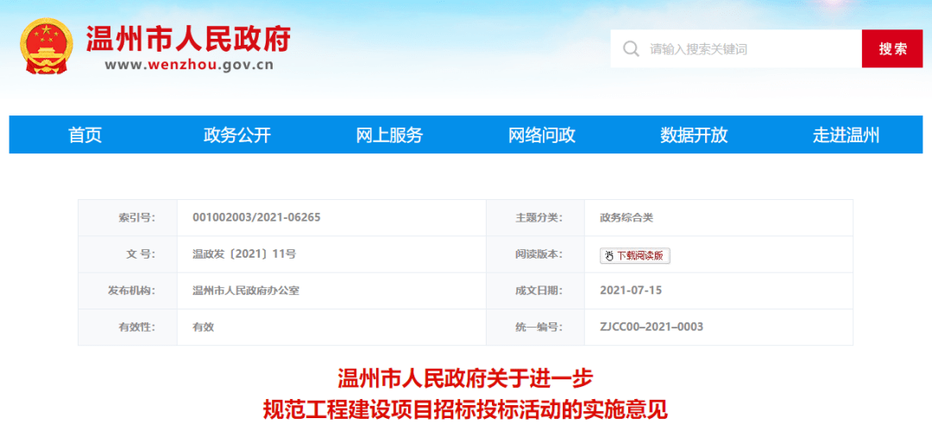Select the 网络问政 navigation item
The height and width of the screenshot is (431, 932).
point(541,135)
